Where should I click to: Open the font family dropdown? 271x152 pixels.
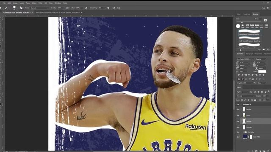coord(245,59)
